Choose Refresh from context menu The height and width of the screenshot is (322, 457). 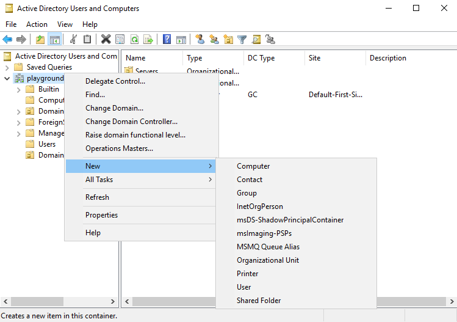pos(141,197)
